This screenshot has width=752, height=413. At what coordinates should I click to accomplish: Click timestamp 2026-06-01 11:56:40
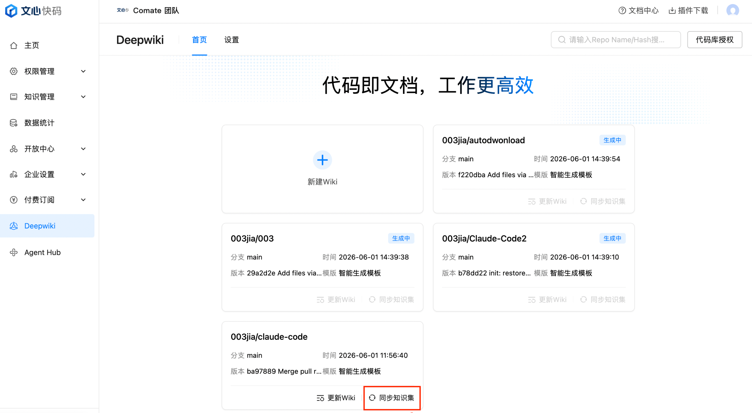click(373, 355)
